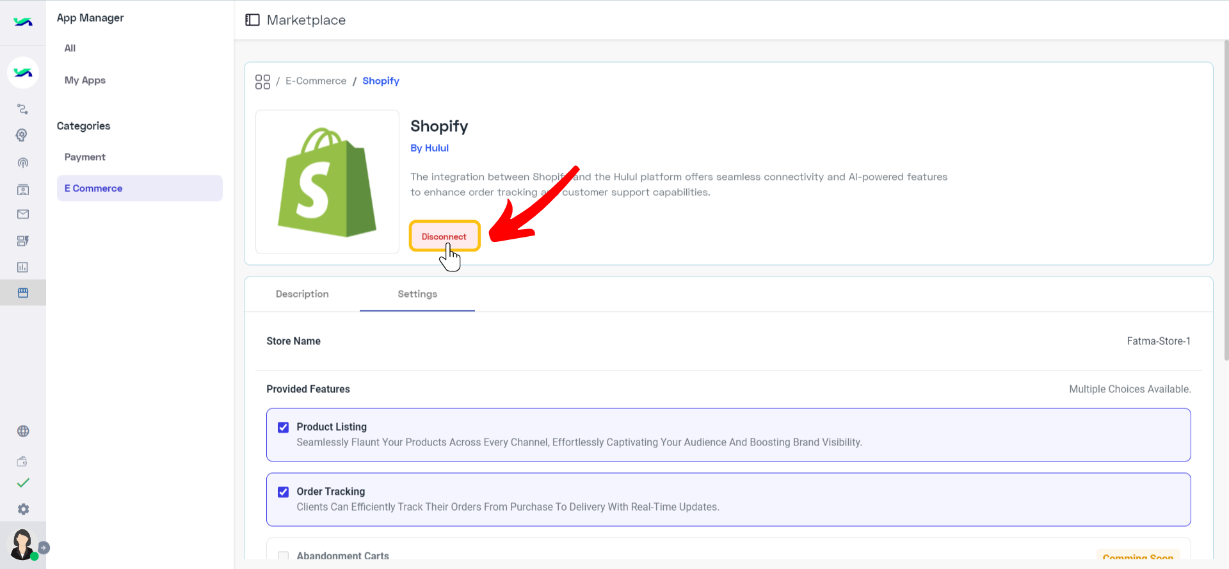Click the Order Tracking feature label

[x=331, y=492]
